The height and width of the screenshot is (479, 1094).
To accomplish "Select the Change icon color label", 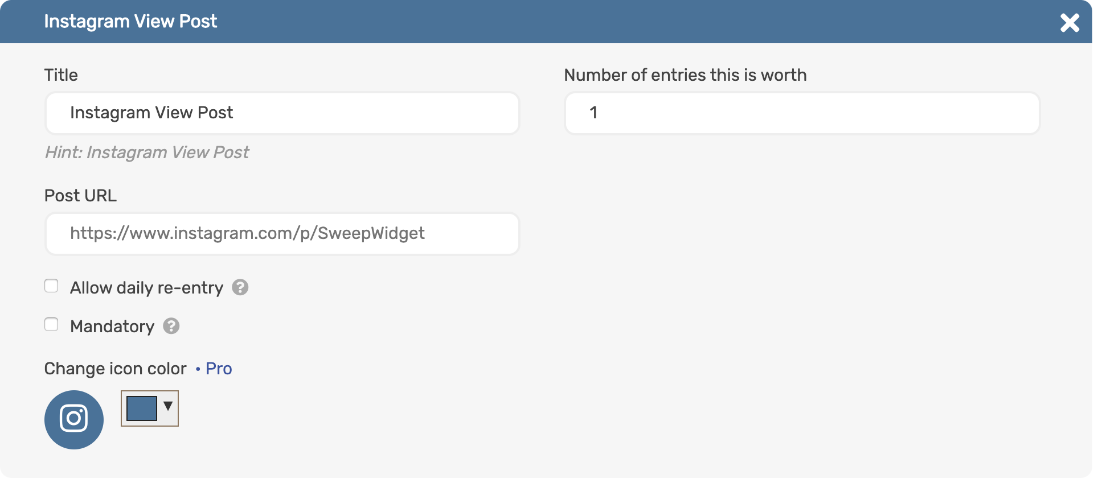I will tap(115, 369).
